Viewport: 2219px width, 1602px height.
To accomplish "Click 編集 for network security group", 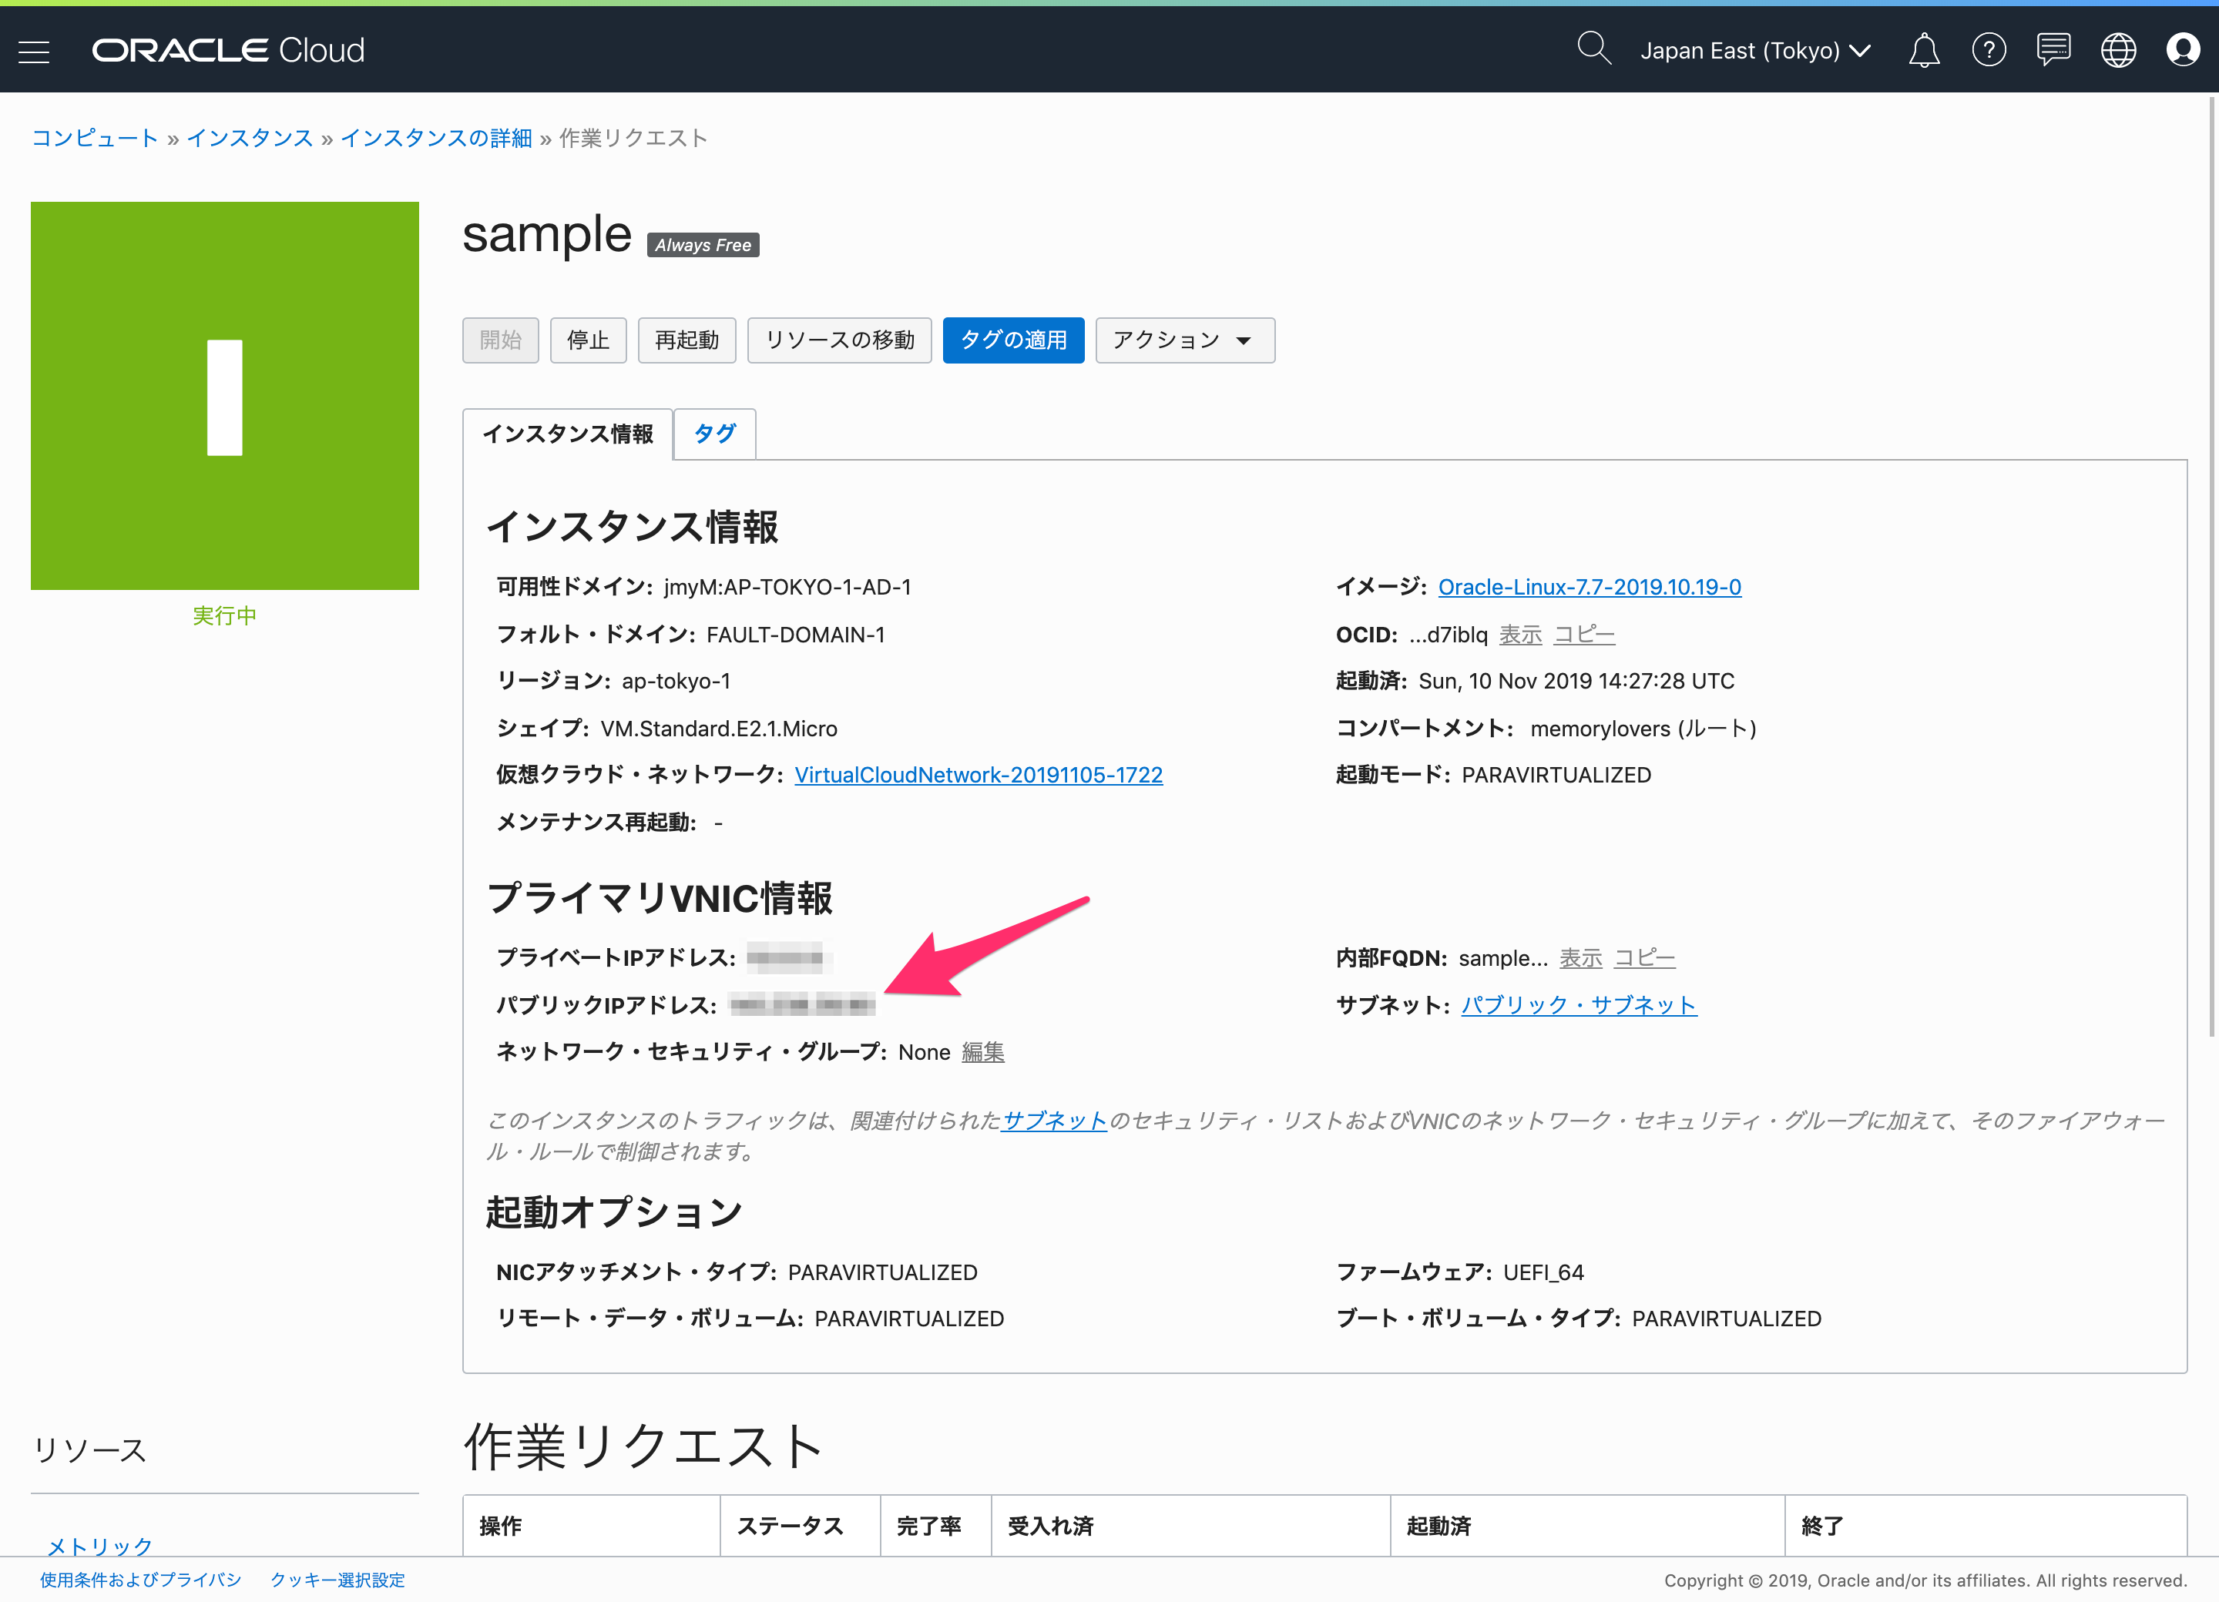I will (x=982, y=1052).
